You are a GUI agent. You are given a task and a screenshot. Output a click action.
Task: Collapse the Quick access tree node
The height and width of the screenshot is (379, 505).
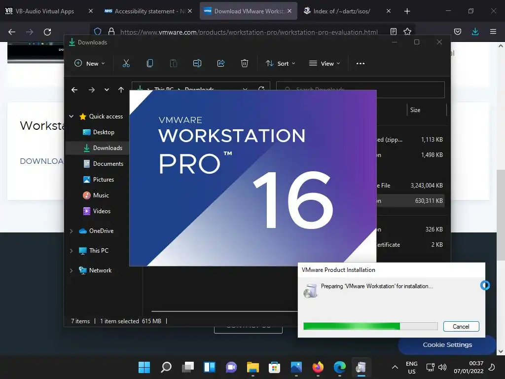[x=71, y=116]
